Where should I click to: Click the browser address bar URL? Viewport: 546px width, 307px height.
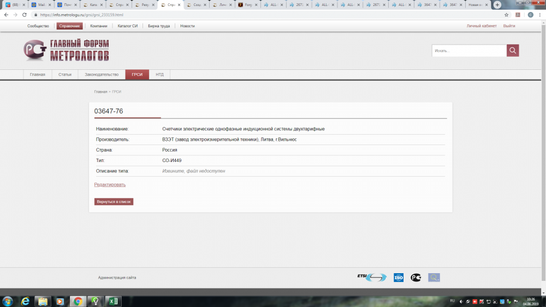pyautogui.click(x=81, y=15)
